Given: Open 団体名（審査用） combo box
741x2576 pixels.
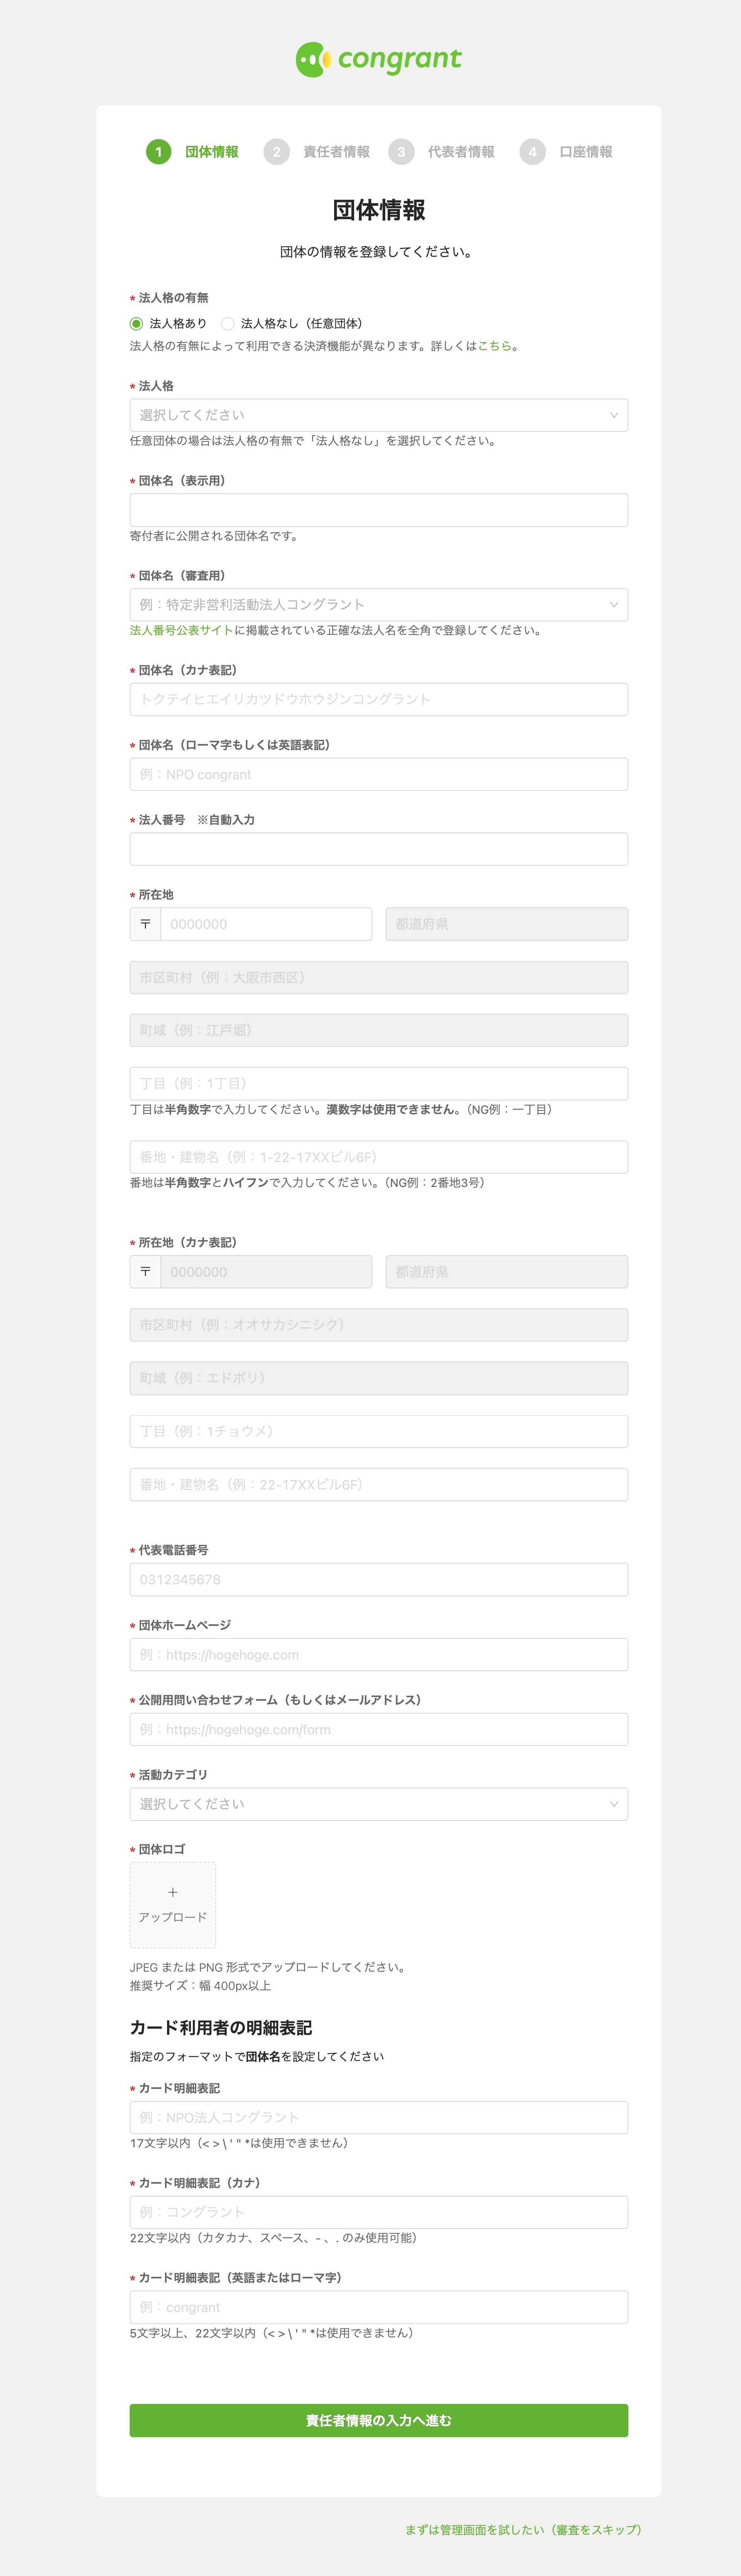Looking at the screenshot, I should pos(379,605).
